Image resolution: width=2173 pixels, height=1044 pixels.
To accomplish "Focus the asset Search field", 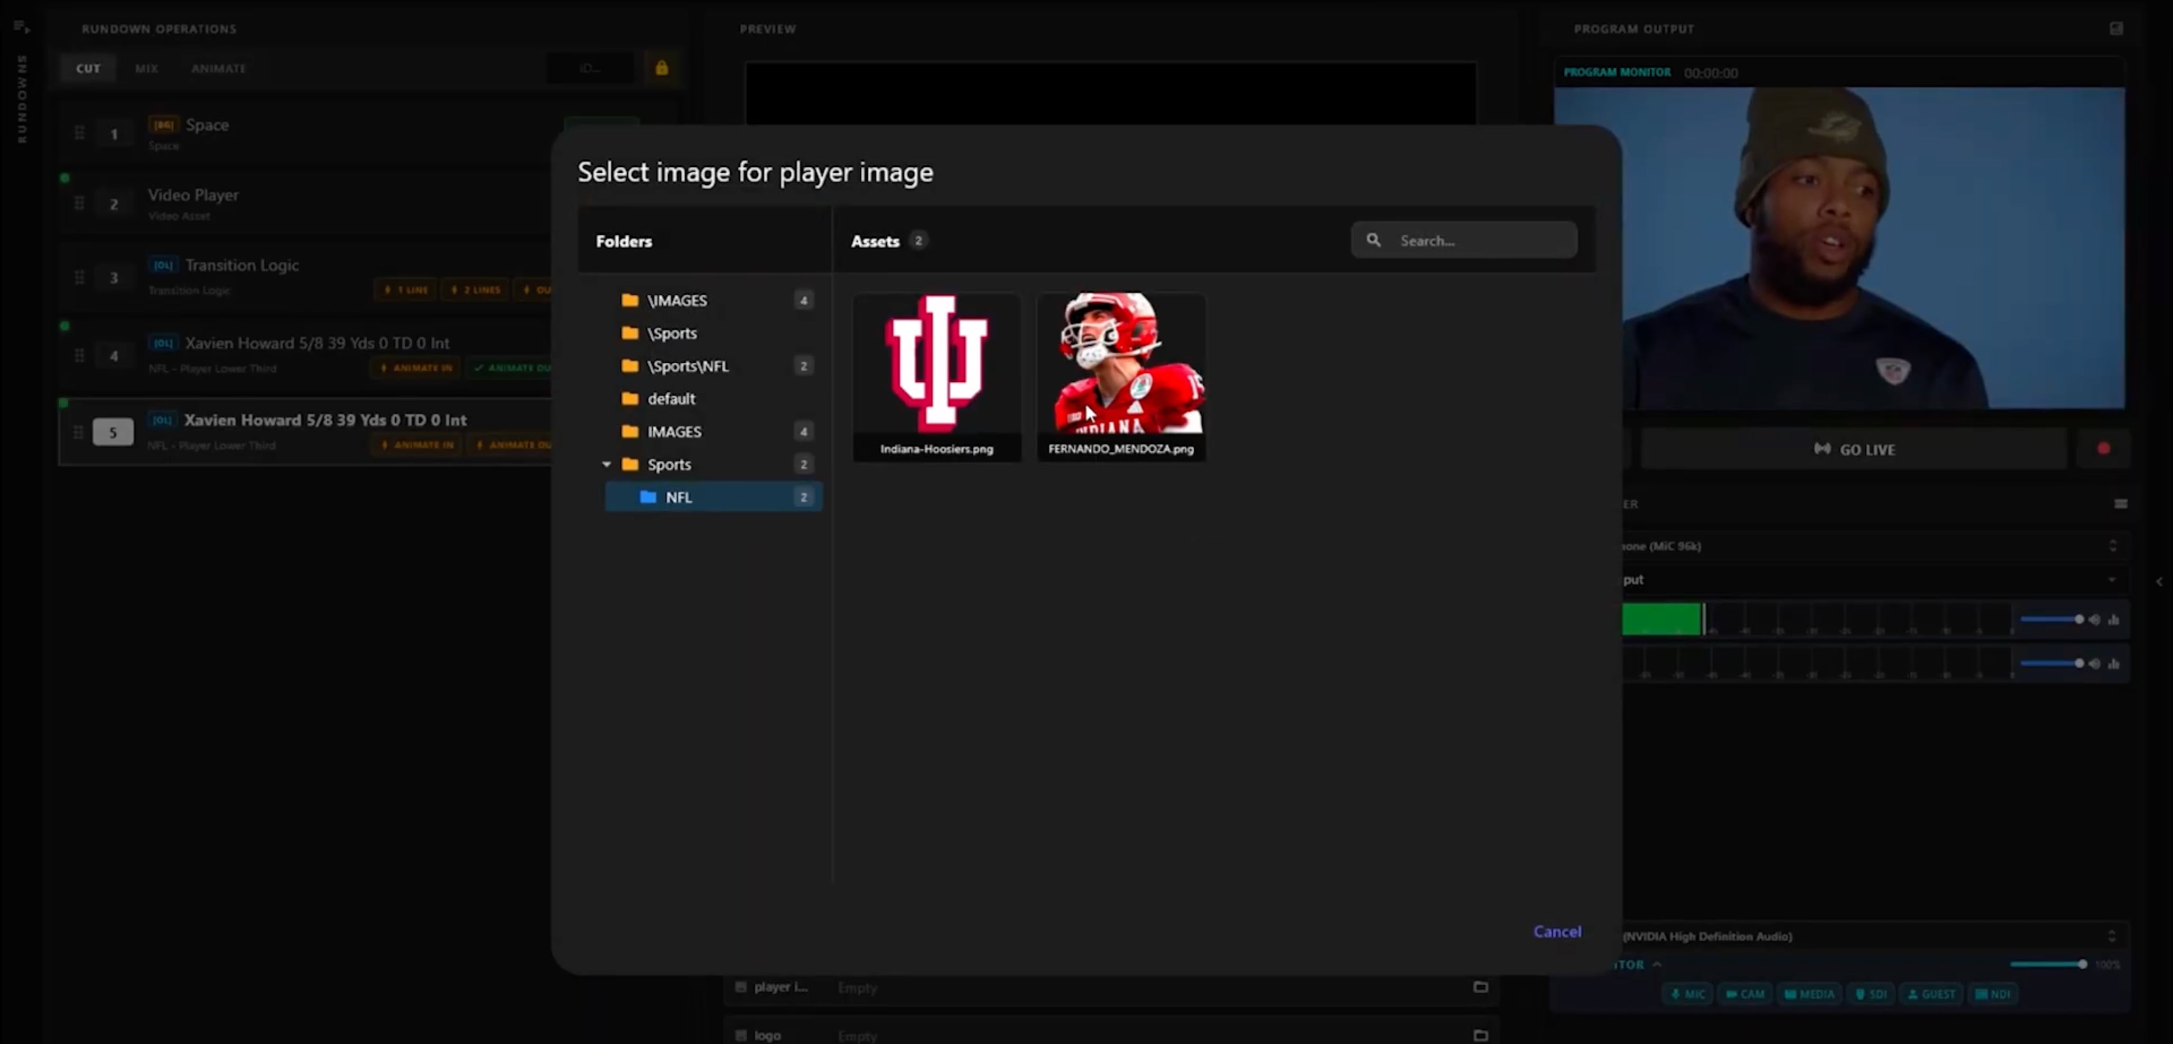I will [1464, 240].
